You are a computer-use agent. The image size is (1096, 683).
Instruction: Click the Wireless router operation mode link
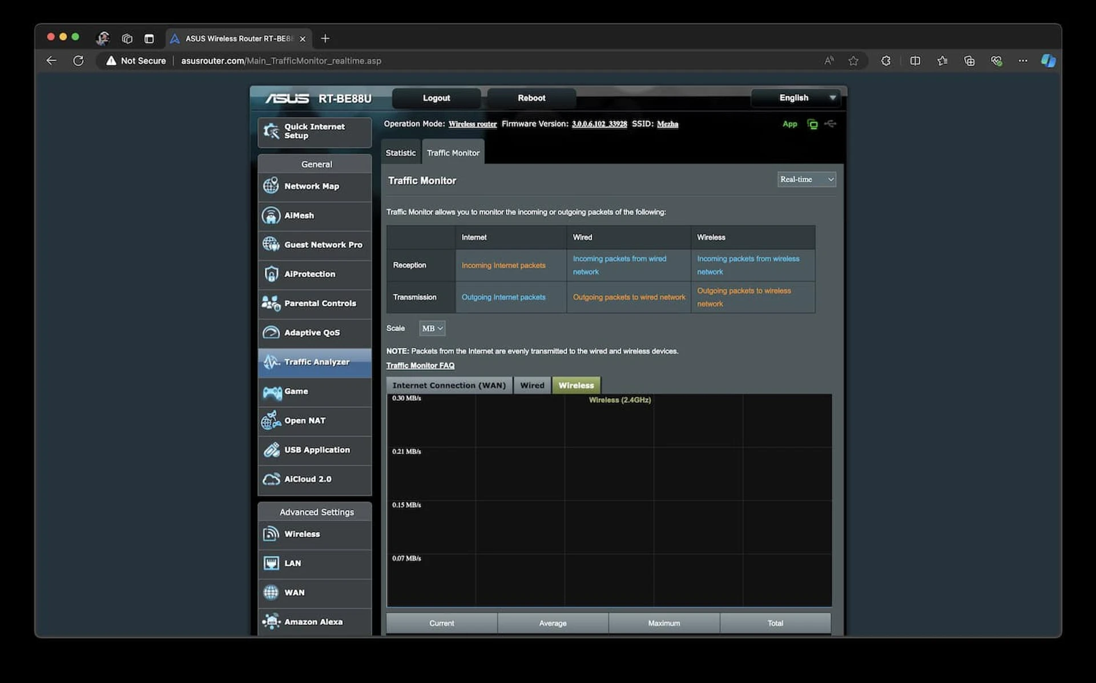point(473,124)
